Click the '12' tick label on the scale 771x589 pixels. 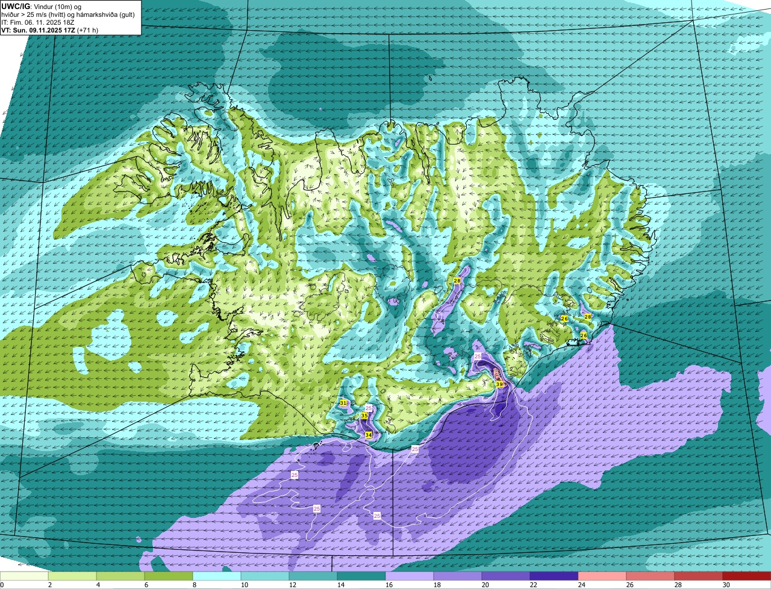(x=292, y=585)
